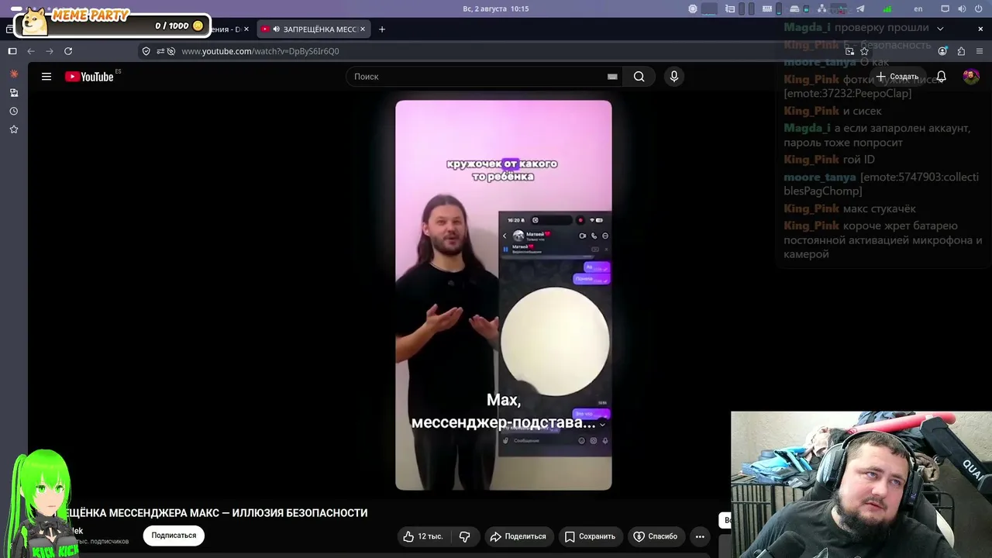Click the Спасибо button
992x558 pixels.
(655, 536)
